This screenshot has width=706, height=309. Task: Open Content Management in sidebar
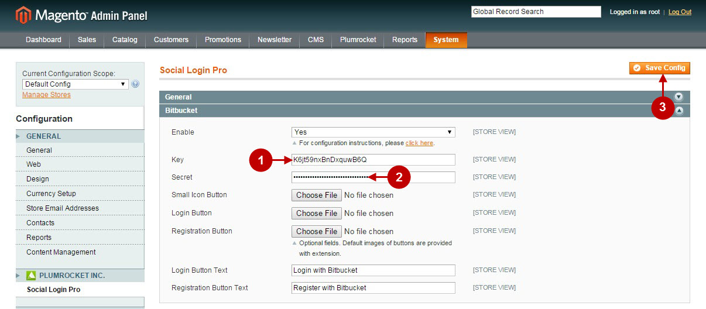click(61, 252)
